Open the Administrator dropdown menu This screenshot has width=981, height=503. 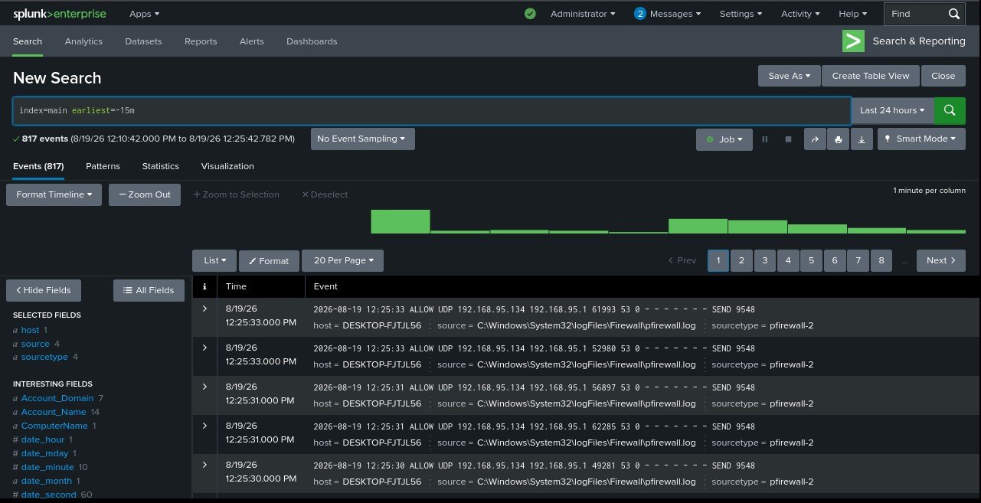pyautogui.click(x=583, y=14)
